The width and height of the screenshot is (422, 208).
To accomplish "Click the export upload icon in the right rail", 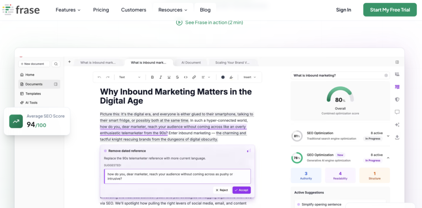I will point(397,137).
